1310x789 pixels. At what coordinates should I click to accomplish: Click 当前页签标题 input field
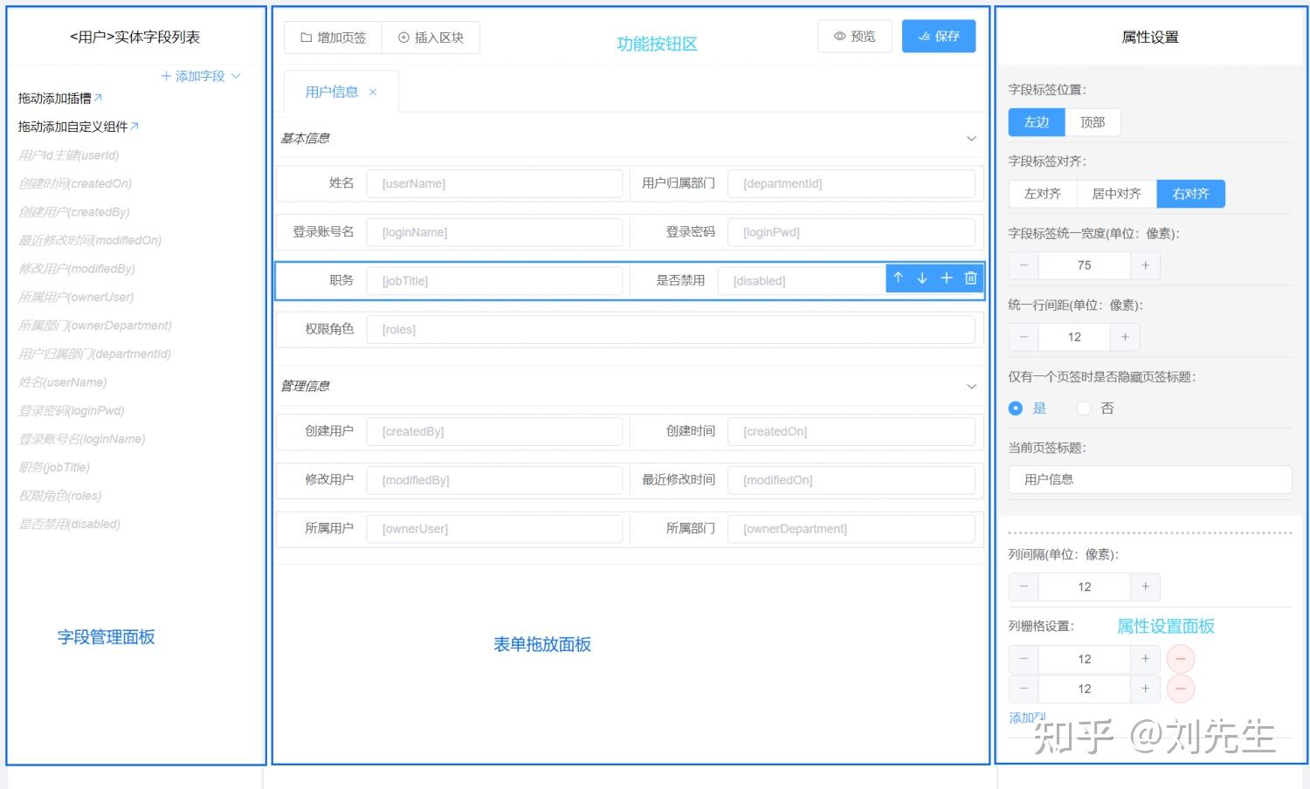tap(1150, 479)
